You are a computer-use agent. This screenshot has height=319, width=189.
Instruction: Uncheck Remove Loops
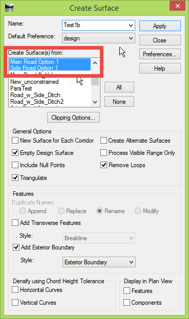click(x=103, y=165)
